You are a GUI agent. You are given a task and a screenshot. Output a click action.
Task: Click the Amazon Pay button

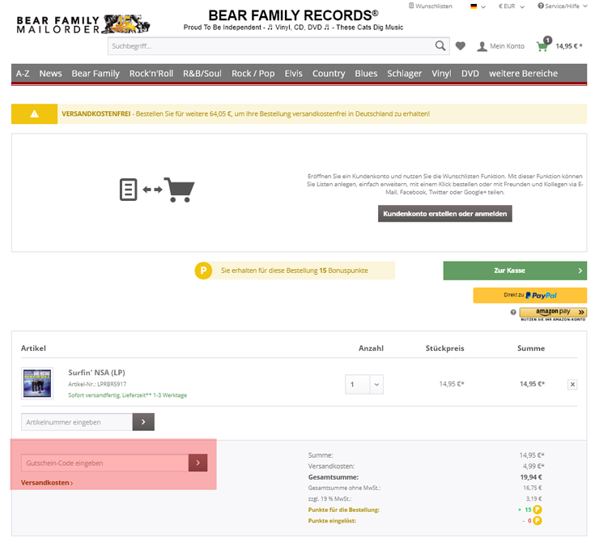pyautogui.click(x=553, y=314)
